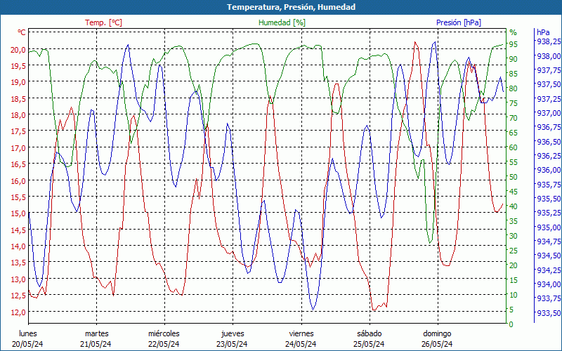Click the date 20/05/24

[x=27, y=344]
